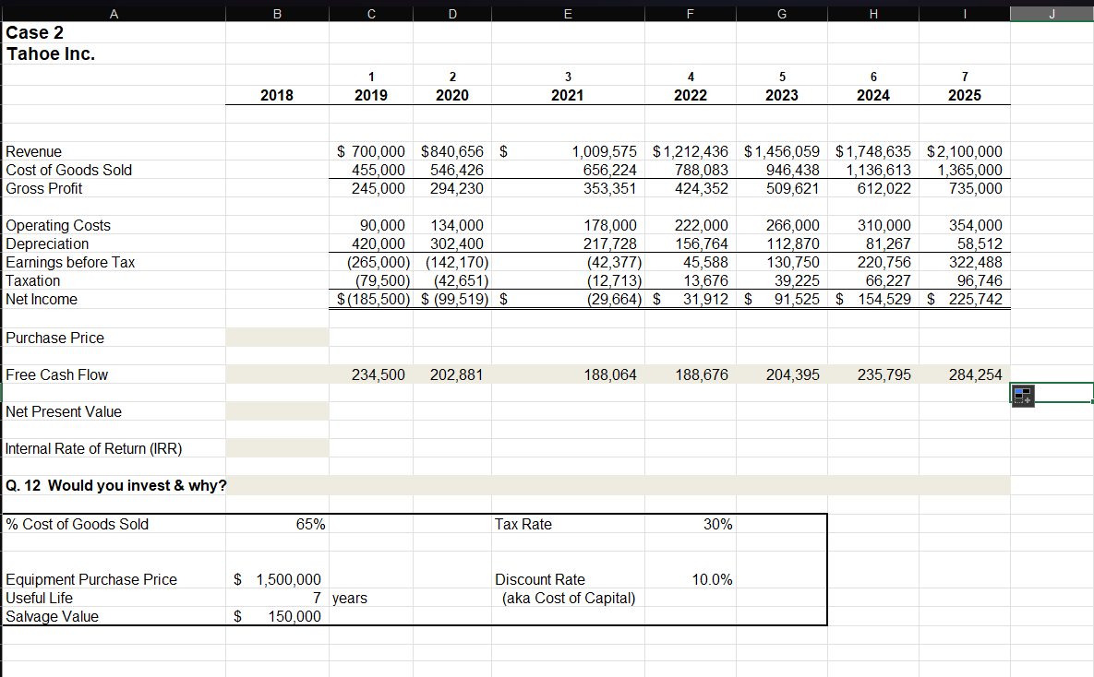Screen dimensions: 1094x677
Task: Select 2019 revenue cell $700,000
Action: pos(371,151)
